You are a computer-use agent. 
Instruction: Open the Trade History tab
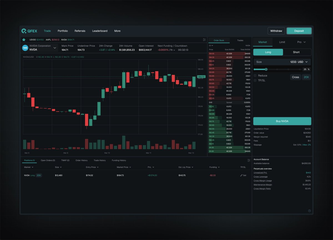(100, 160)
